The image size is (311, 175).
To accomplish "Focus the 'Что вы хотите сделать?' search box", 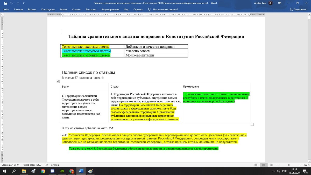I will coord(165,10).
